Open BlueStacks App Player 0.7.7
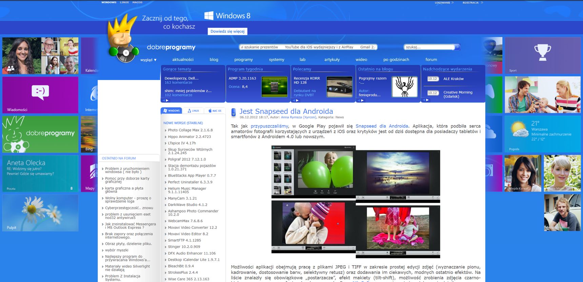The image size is (583, 282). pos(192,176)
